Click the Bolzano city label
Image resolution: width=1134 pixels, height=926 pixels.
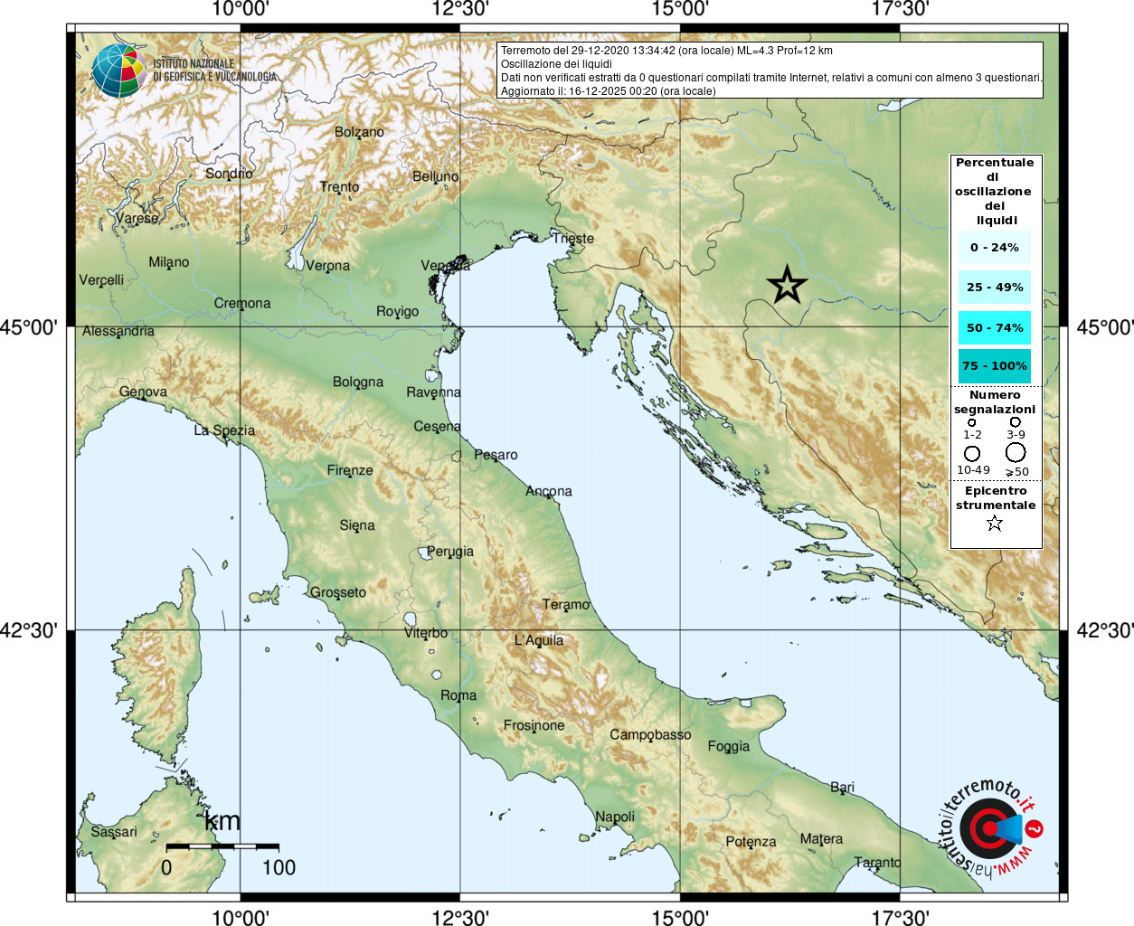point(359,132)
